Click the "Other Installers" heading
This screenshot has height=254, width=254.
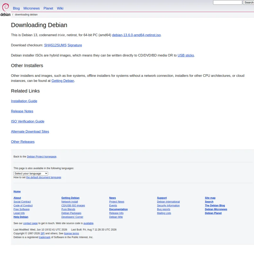coord(27,65)
